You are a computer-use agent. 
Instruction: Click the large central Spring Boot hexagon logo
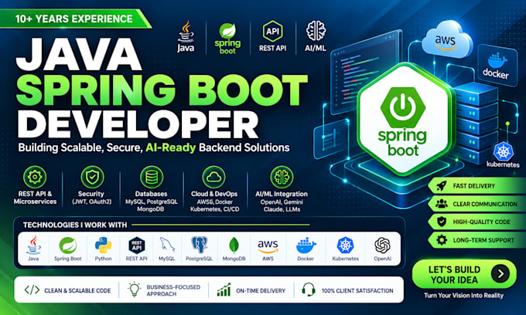pos(404,119)
